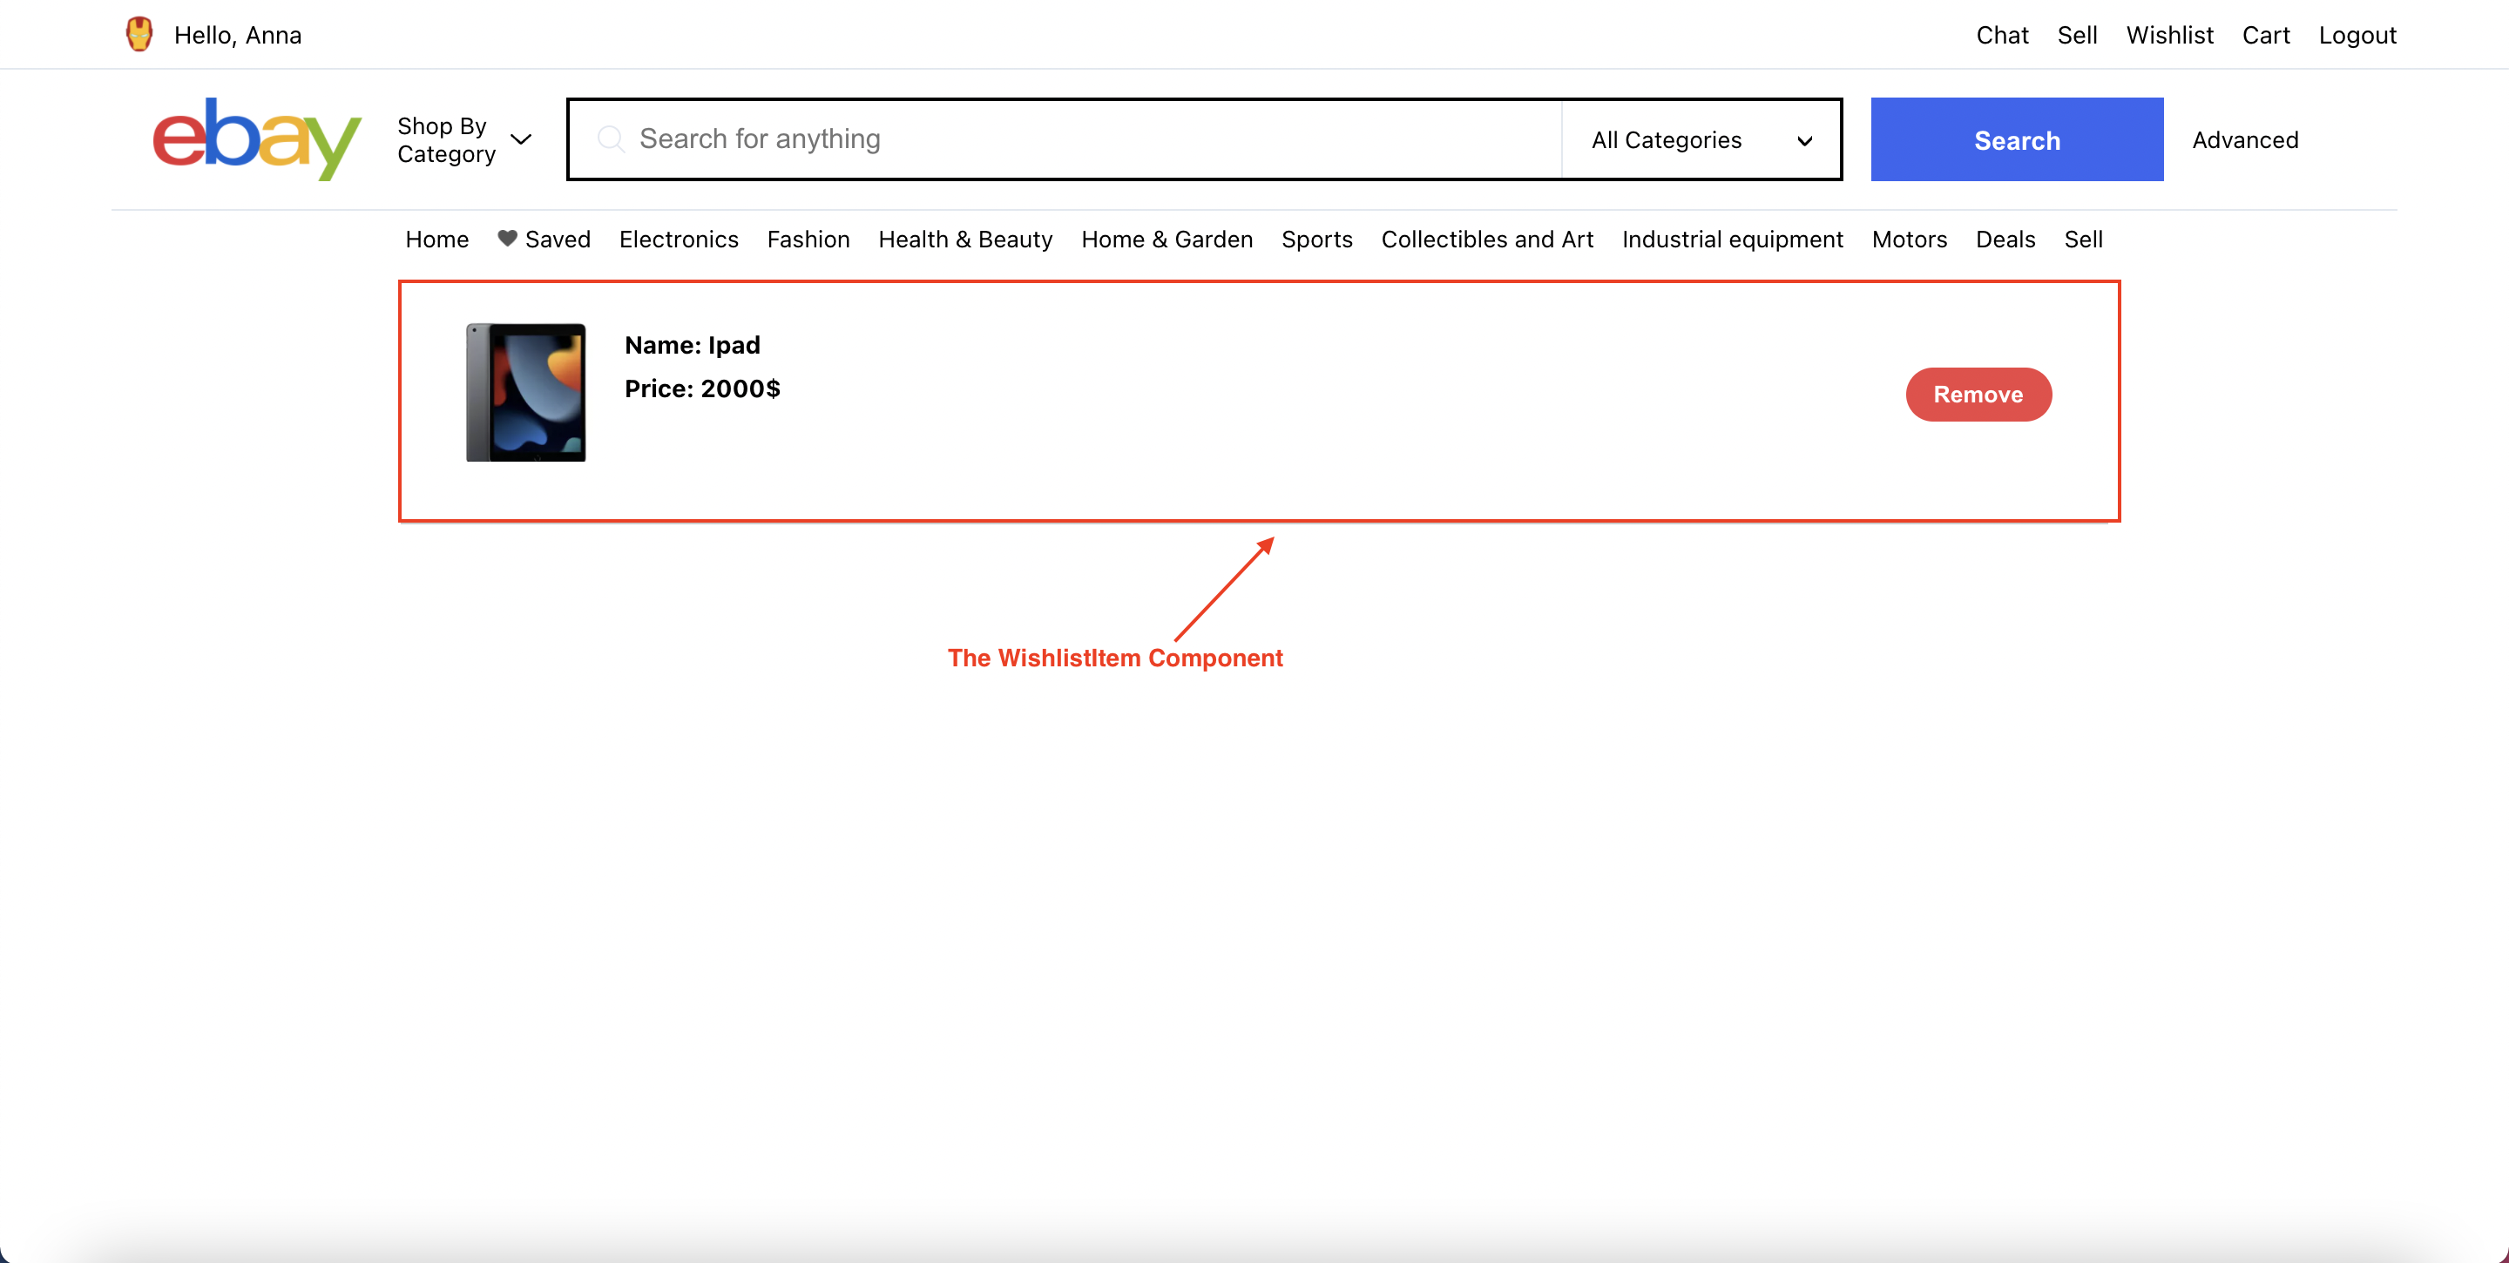Remove the Ipad from the wishlist
Image resolution: width=2509 pixels, height=1263 pixels.
click(x=1978, y=395)
